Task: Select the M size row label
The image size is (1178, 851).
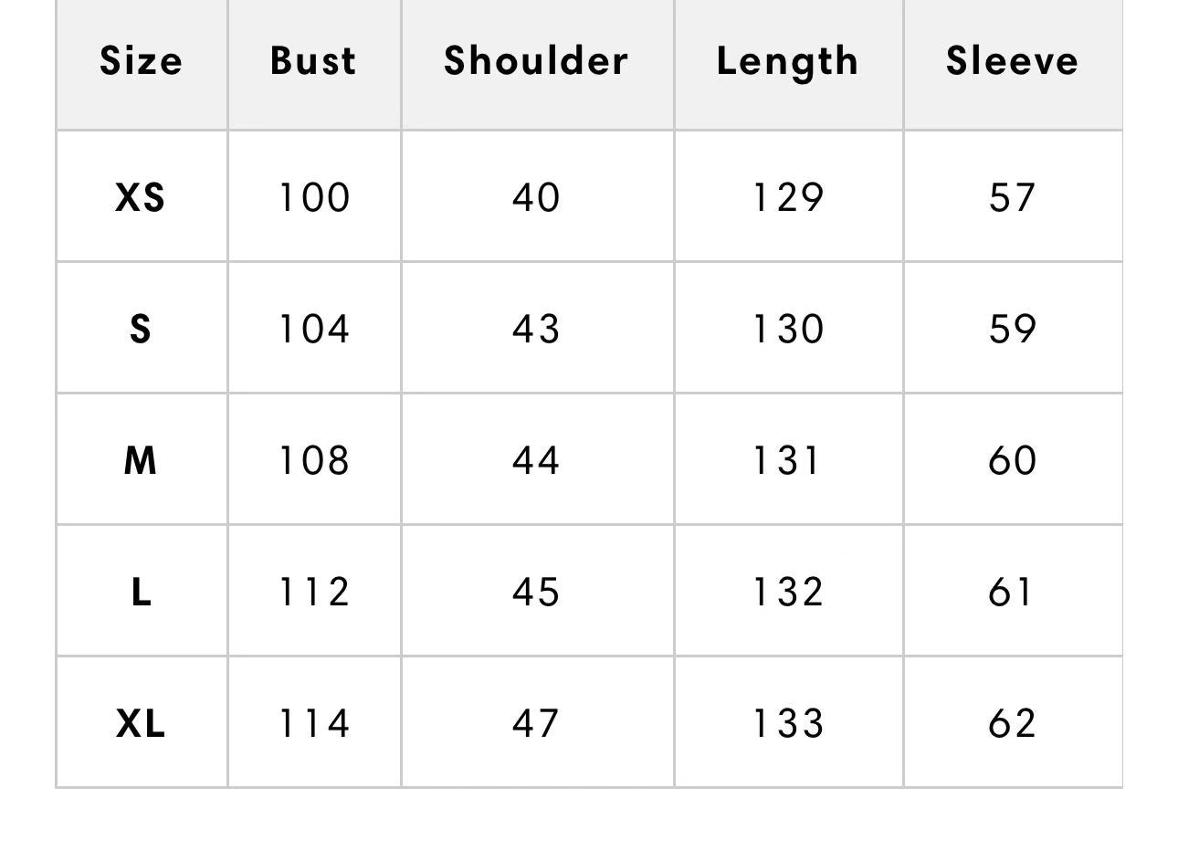Action: coord(141,460)
